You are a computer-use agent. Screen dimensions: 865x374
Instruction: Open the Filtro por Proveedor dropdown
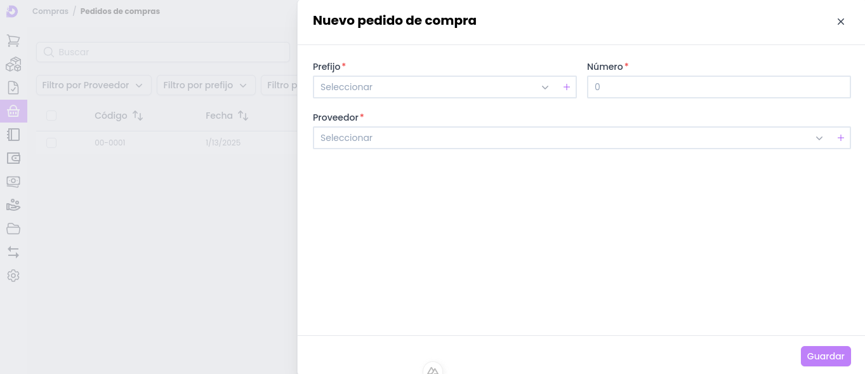(93, 85)
